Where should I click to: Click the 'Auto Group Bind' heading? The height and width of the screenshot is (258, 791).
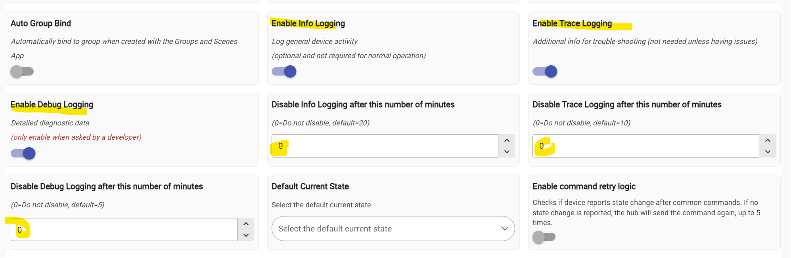(x=41, y=23)
